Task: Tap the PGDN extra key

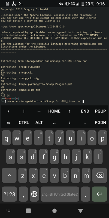Action: point(100,123)
